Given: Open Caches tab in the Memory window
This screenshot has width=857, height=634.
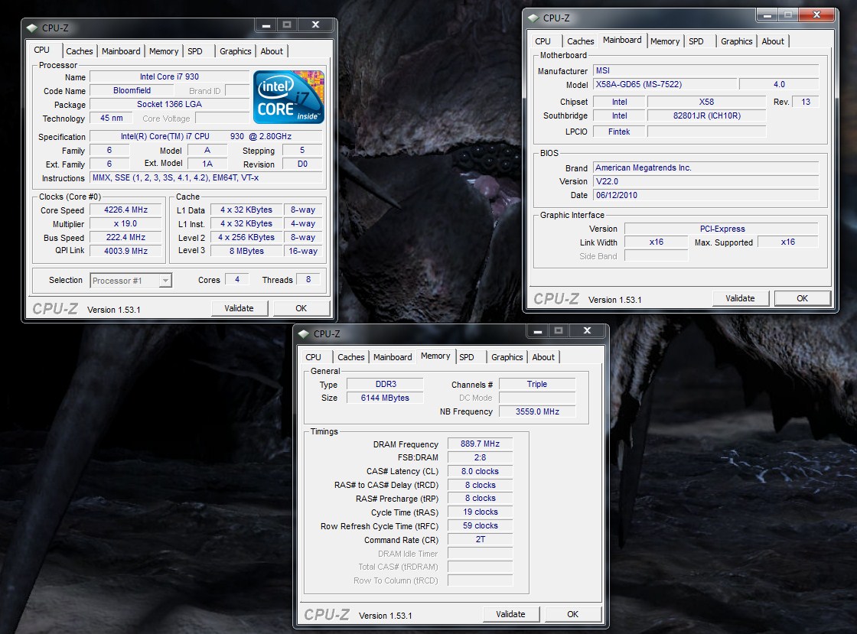Looking at the screenshot, I should tap(351, 356).
